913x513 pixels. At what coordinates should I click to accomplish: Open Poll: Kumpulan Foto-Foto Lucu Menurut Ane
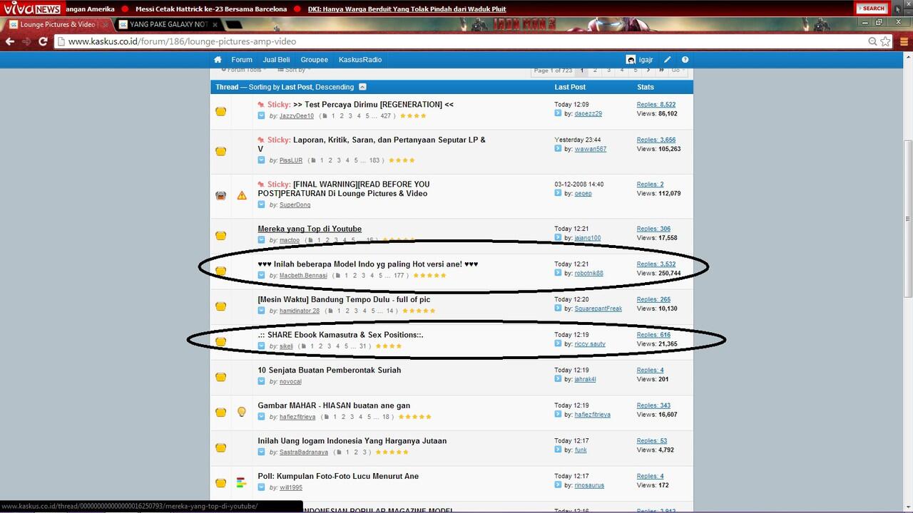pyautogui.click(x=338, y=476)
